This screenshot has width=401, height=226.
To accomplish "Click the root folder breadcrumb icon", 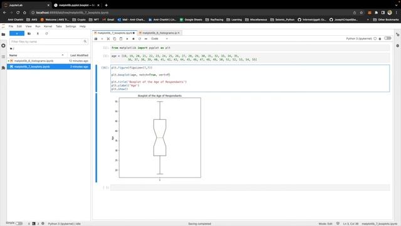I will click(11, 48).
